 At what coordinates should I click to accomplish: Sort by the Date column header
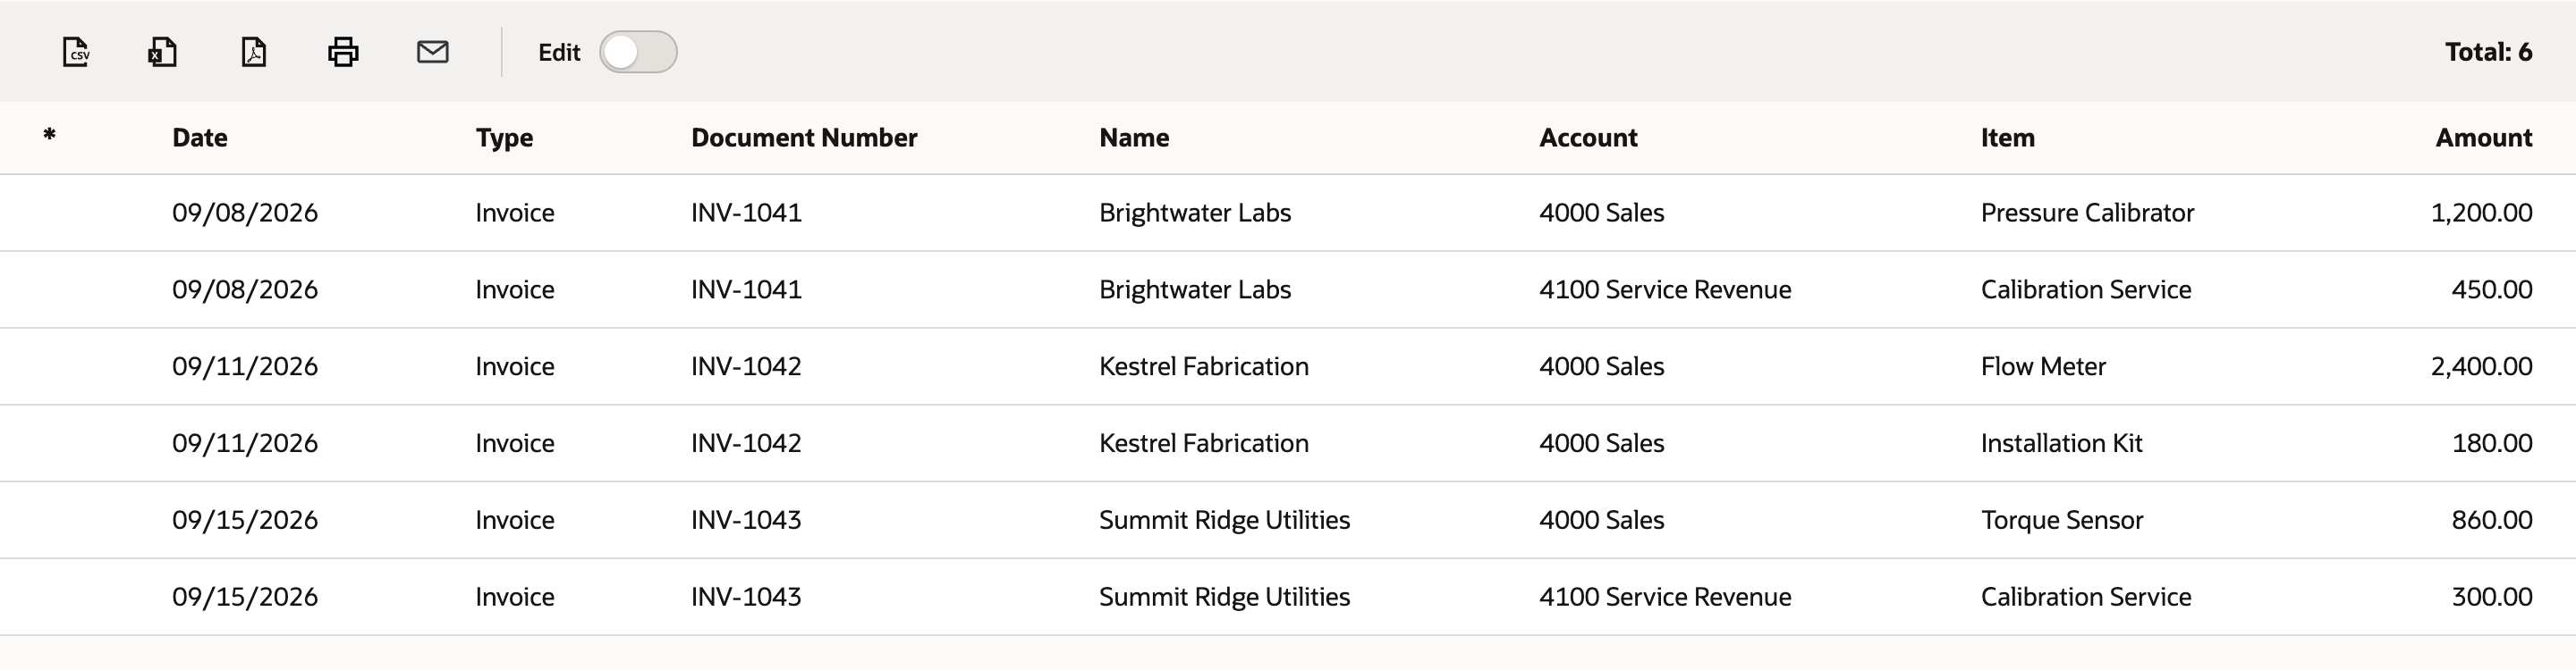tap(200, 138)
